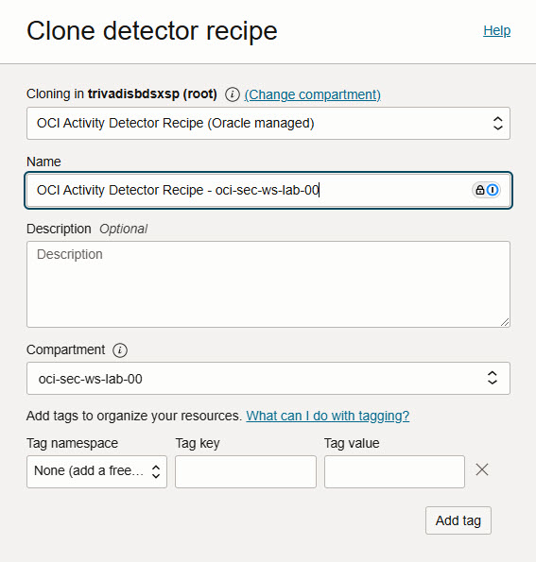This screenshot has width=536, height=562.
Task: Click the password manager lock icon in Name field
Action: pyautogui.click(x=479, y=190)
